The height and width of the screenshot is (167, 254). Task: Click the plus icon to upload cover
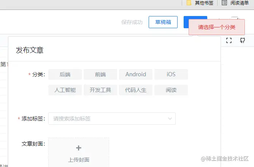click(79, 148)
